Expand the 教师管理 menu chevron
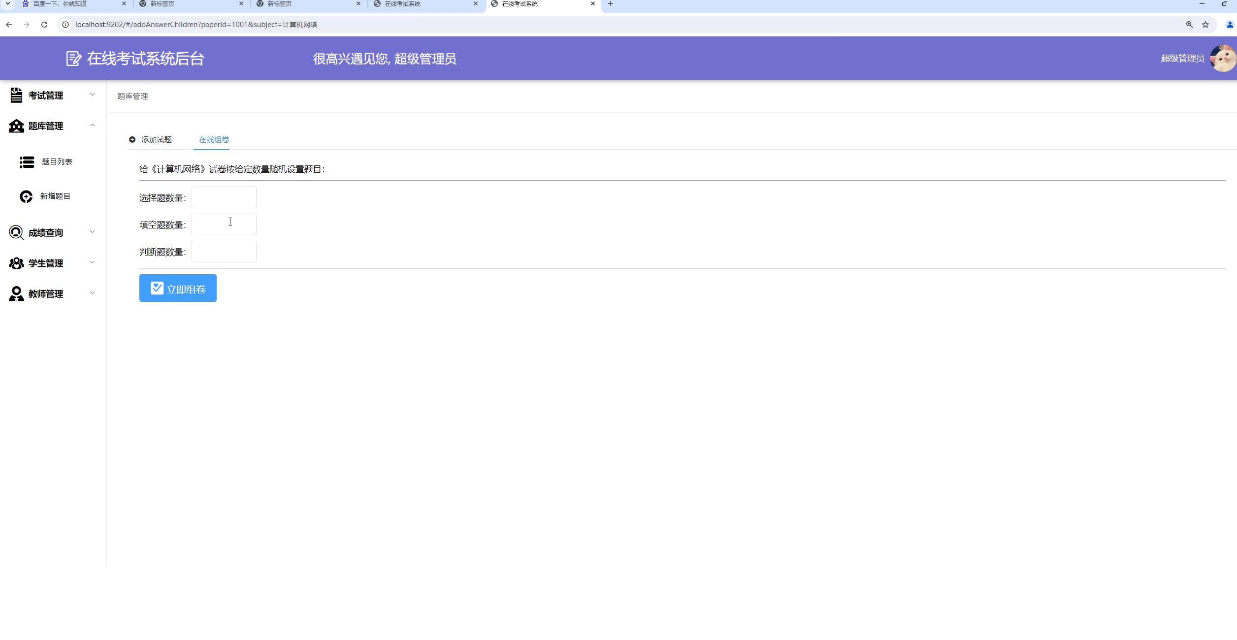Image resolution: width=1237 pixels, height=640 pixels. (x=92, y=293)
